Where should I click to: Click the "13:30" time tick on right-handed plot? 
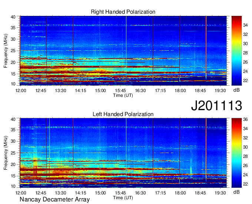[60, 91]
